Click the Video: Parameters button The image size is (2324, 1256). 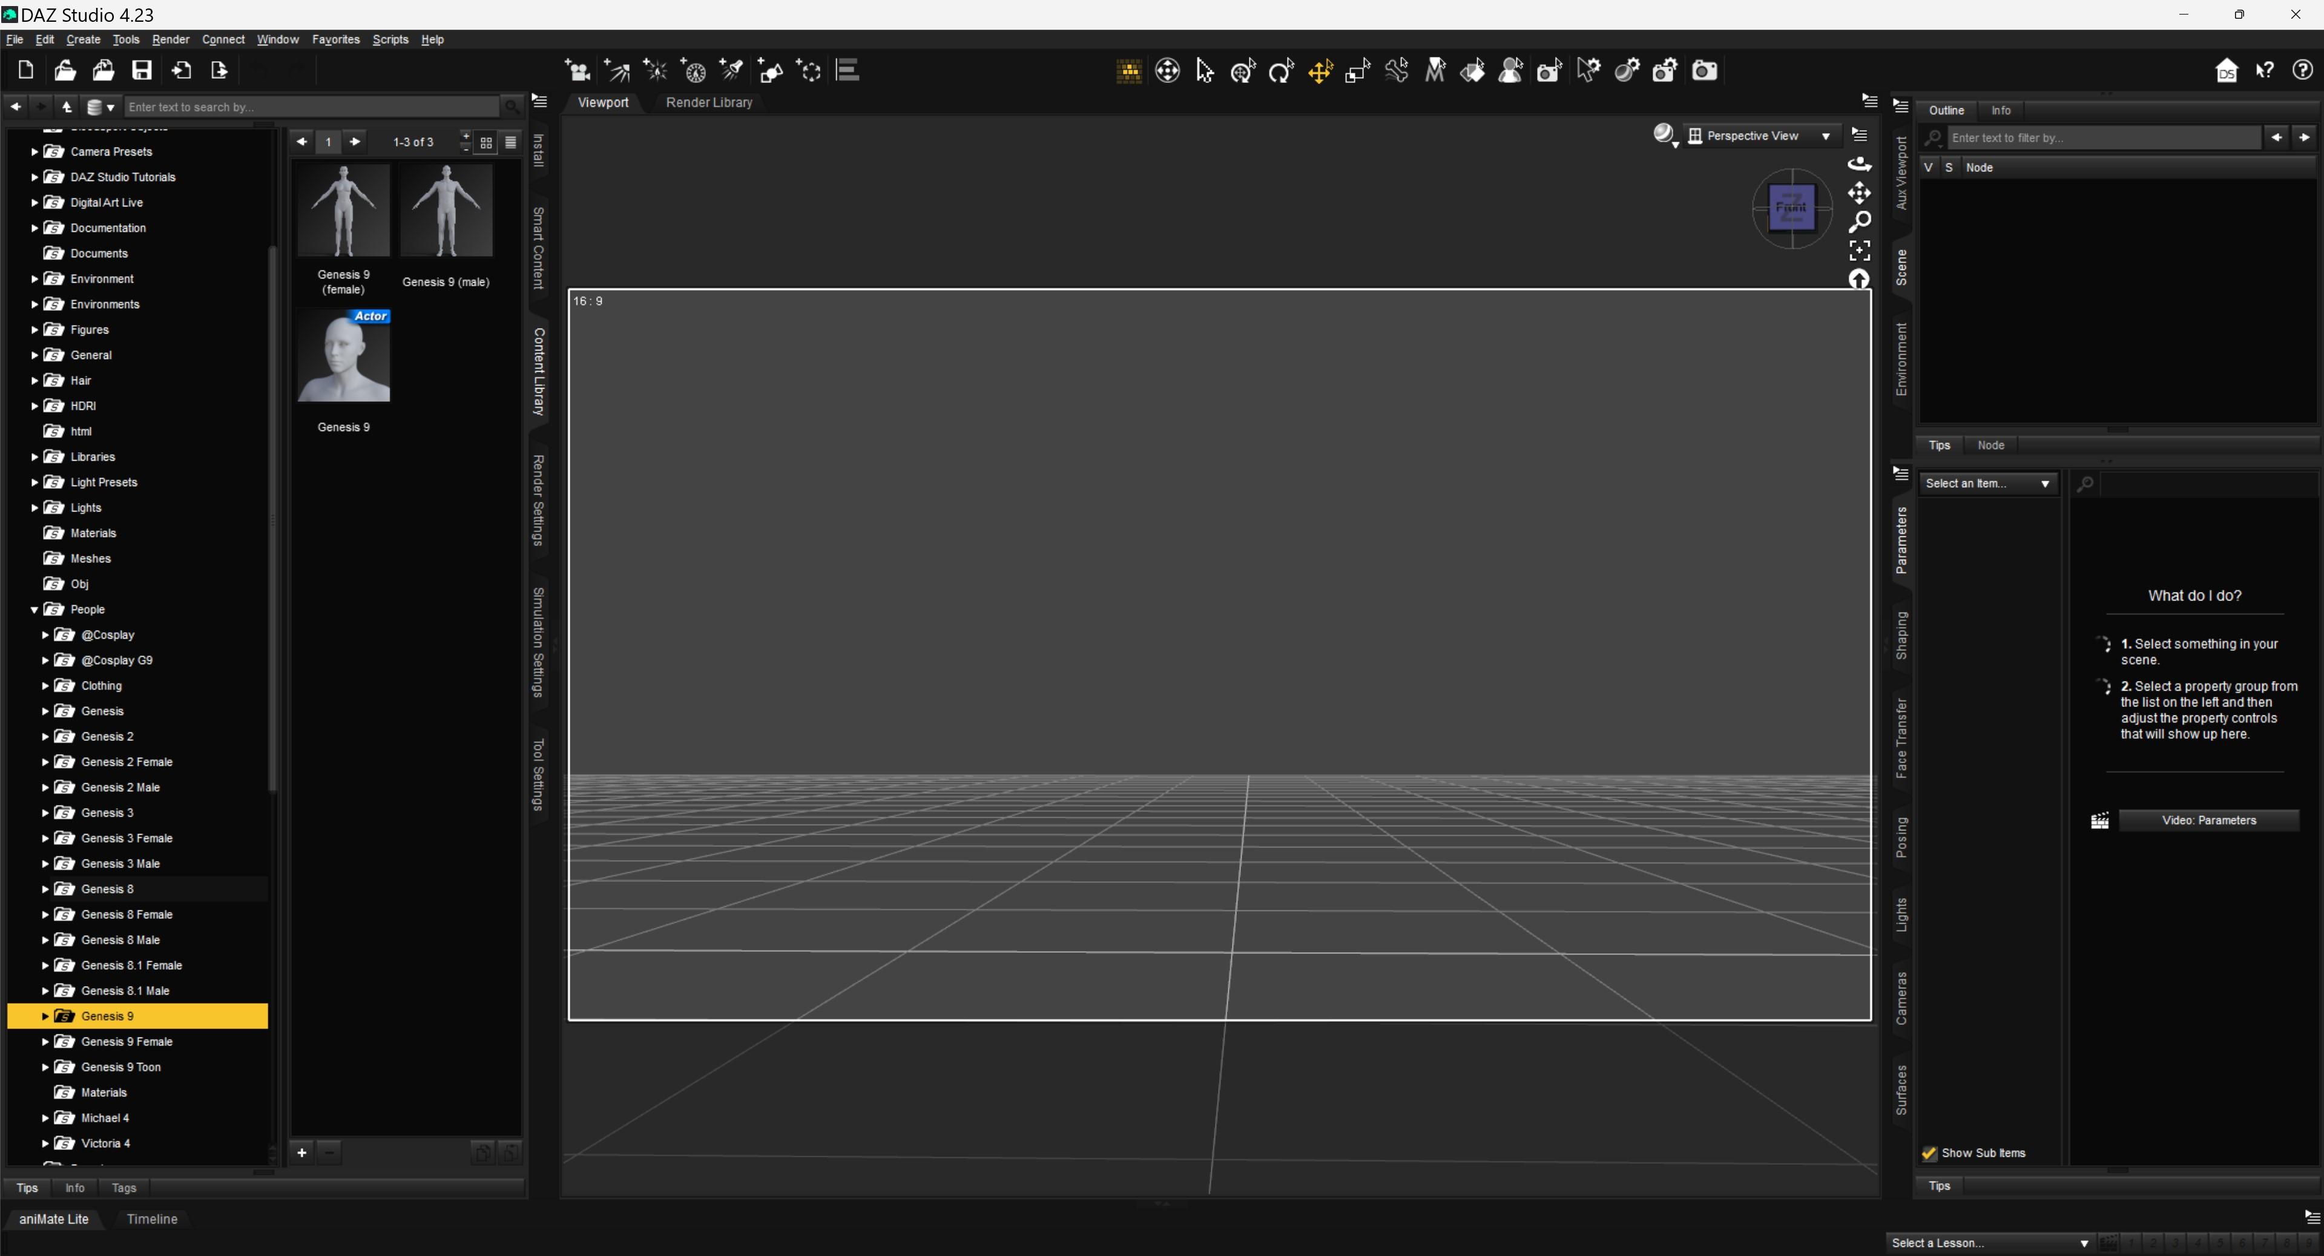2208,820
